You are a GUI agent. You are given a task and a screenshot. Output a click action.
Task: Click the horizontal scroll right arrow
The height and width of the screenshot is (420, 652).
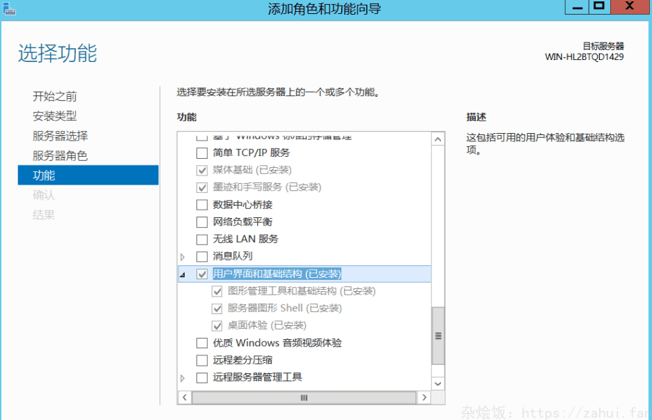[424, 398]
